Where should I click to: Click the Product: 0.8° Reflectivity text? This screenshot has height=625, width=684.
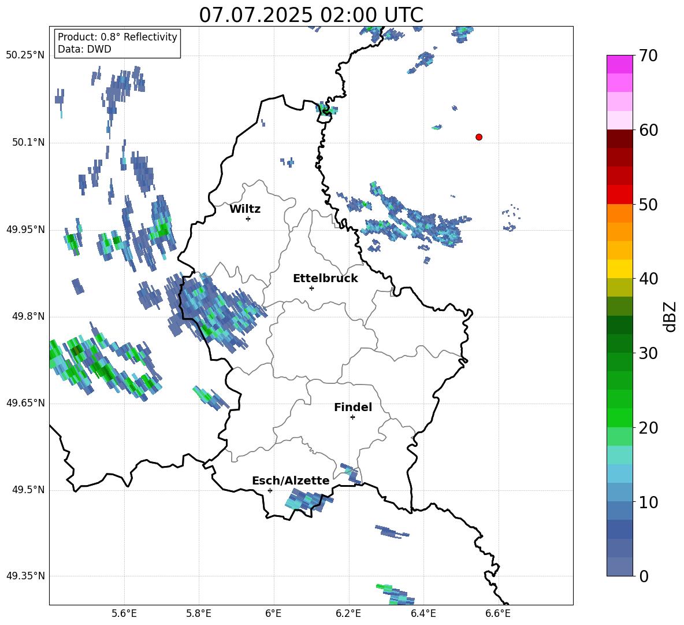tap(117, 37)
